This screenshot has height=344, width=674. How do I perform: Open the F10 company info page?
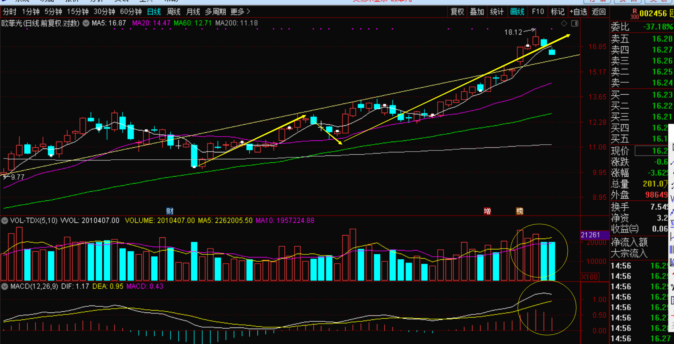click(537, 12)
